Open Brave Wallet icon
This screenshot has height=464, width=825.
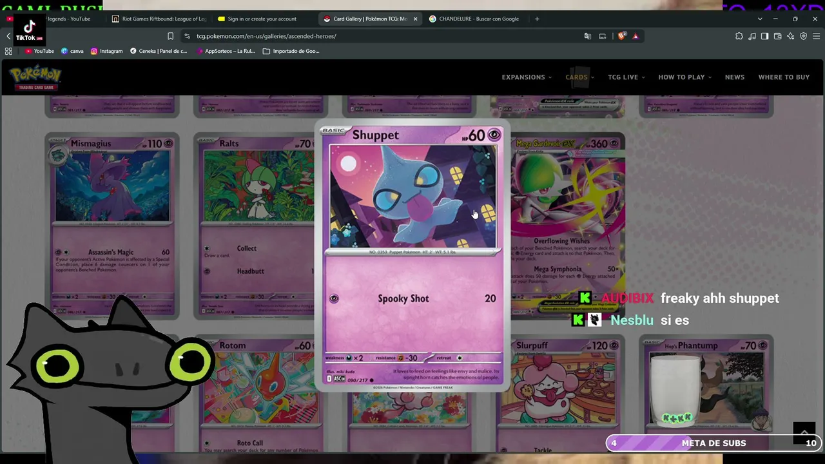click(778, 36)
